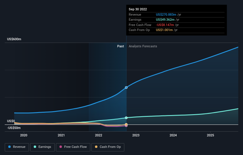Click the orange Cash From Op data point
Viewport: 243px width, 155px height.
coord(126,124)
